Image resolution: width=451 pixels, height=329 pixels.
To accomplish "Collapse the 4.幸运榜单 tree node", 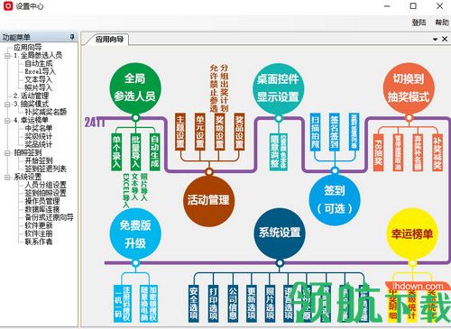I will [7, 121].
